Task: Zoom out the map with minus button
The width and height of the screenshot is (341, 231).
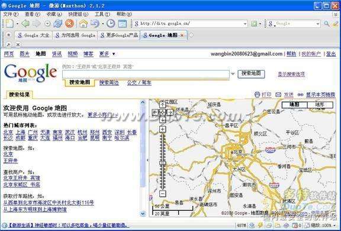Action: click(x=163, y=194)
